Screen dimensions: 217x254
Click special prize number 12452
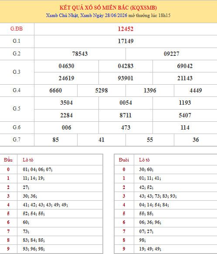click(125, 29)
